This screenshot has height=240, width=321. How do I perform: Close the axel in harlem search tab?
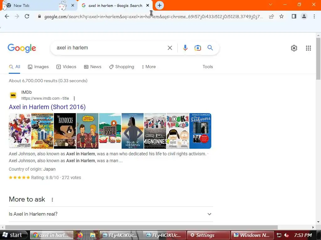tap(148, 6)
